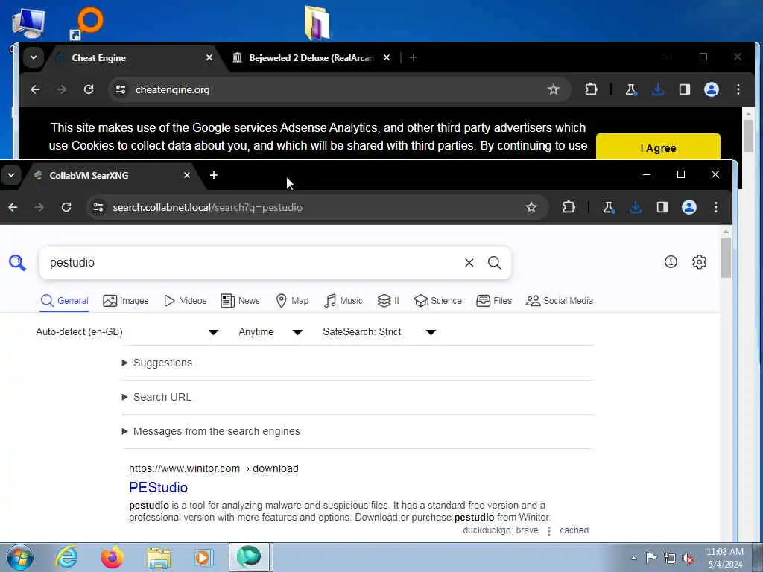Close the Bejeweled 2 Deluxe tab

(x=387, y=57)
